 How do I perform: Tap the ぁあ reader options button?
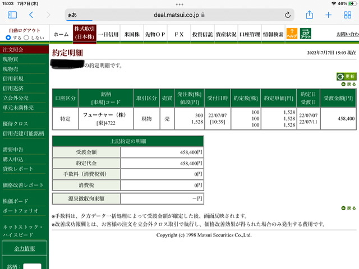72,15
